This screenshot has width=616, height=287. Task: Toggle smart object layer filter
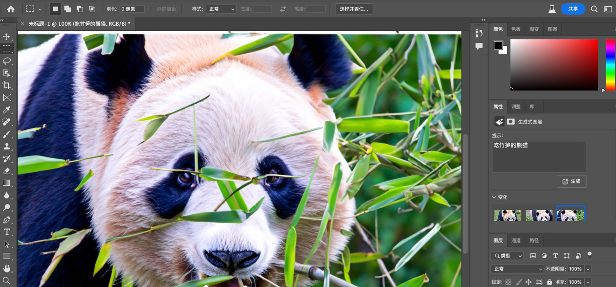(x=578, y=256)
